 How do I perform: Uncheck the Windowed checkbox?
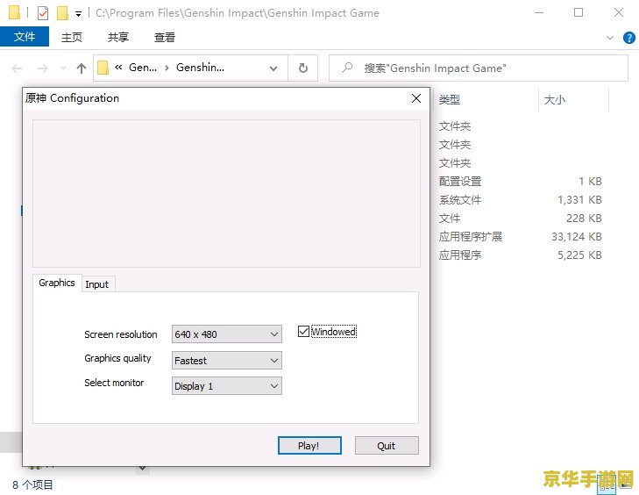[x=303, y=332]
